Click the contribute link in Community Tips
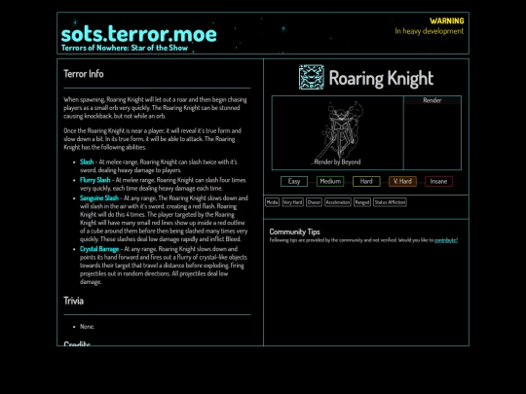This screenshot has width=526, height=394. [x=446, y=240]
